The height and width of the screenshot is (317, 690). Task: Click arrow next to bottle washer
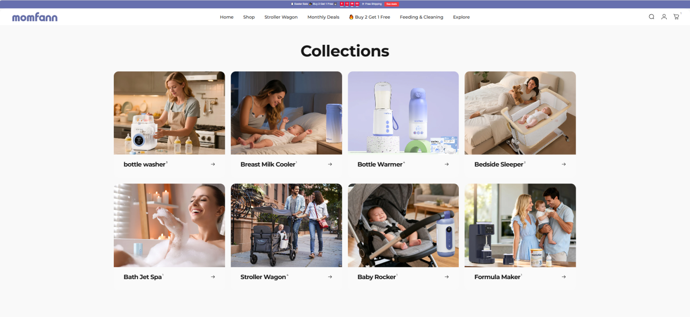[x=213, y=164]
